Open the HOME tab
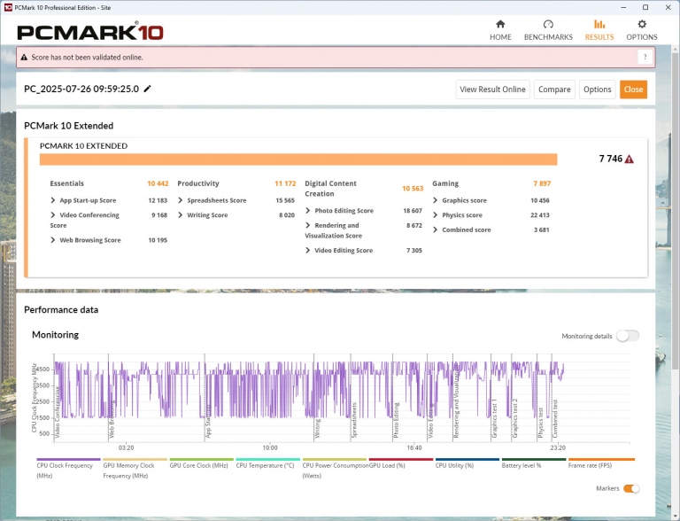 click(500, 30)
